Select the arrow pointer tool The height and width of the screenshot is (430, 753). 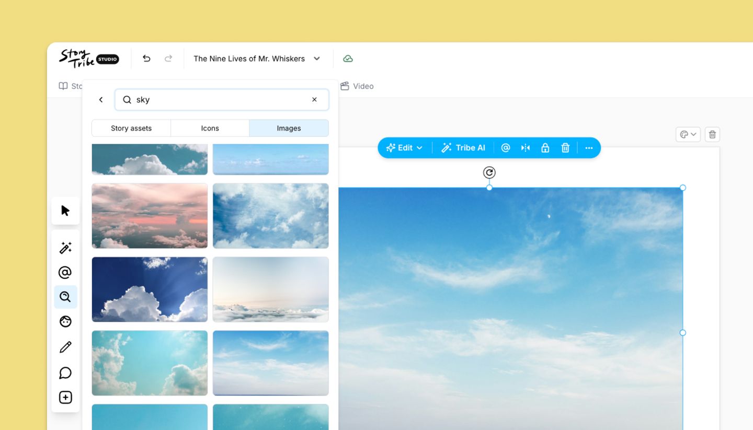pyautogui.click(x=65, y=211)
